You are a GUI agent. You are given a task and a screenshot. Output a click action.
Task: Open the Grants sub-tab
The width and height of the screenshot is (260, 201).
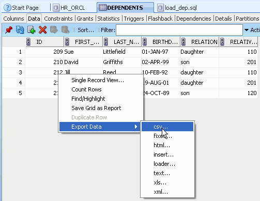[x=85, y=19]
